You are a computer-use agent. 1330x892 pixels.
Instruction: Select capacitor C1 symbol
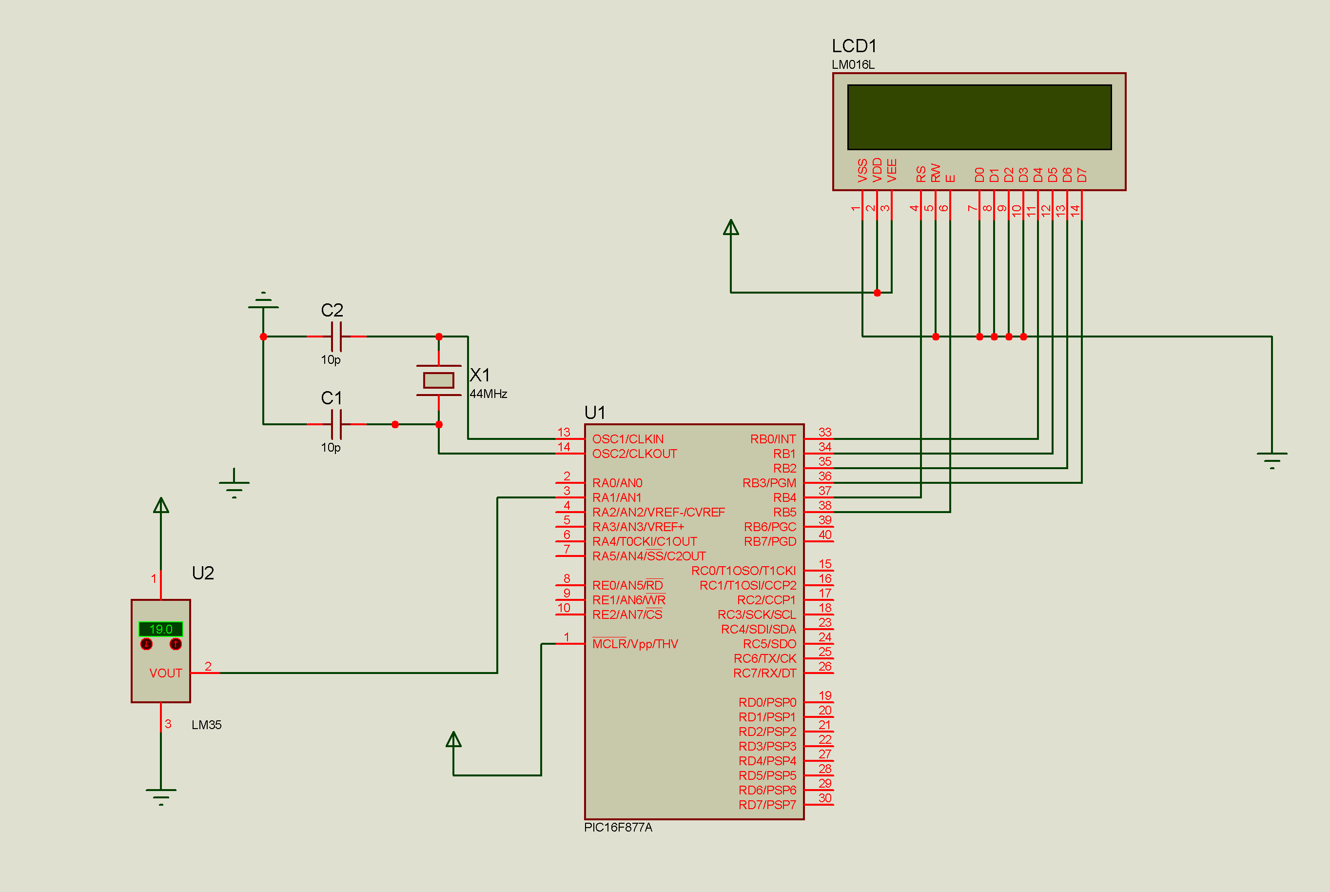coord(336,424)
